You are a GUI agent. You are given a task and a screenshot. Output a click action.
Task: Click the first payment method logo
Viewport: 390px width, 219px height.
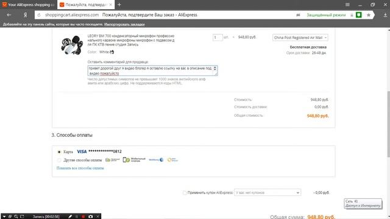[112, 160]
